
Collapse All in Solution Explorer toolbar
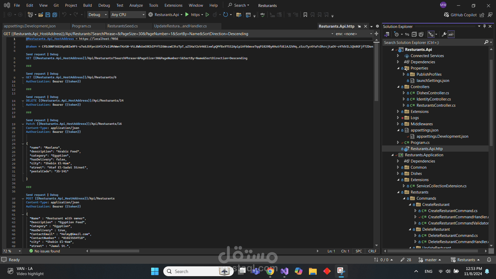414,34
